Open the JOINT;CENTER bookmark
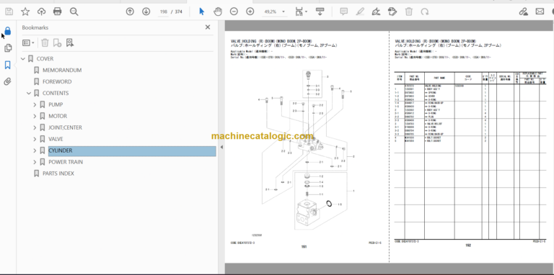The width and height of the screenshot is (554, 275). 65,127
